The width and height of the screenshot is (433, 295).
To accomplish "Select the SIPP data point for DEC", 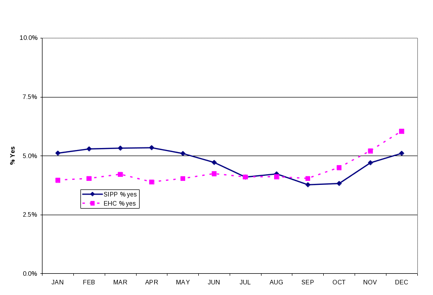I will [402, 153].
